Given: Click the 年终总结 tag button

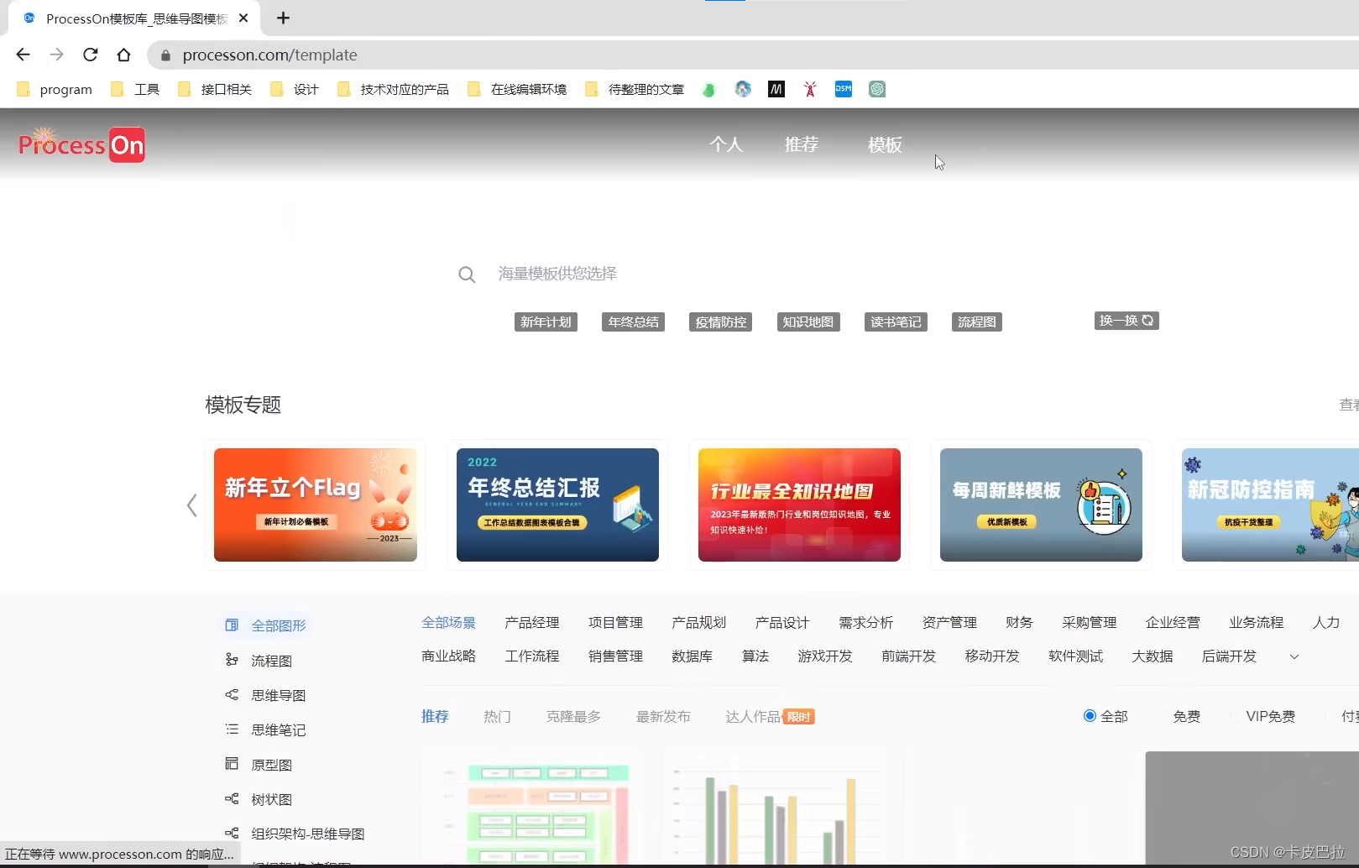Looking at the screenshot, I should click(634, 322).
